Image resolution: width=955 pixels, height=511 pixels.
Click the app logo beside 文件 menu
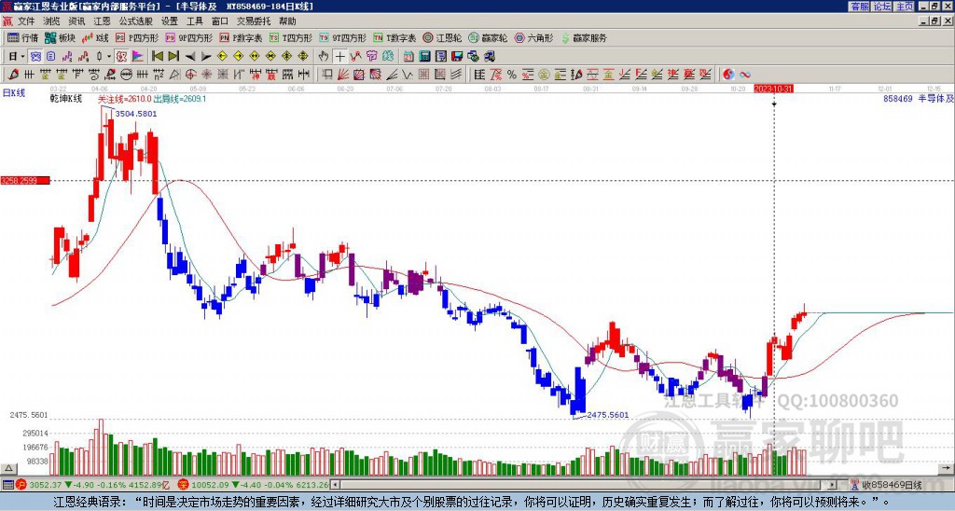7,21
